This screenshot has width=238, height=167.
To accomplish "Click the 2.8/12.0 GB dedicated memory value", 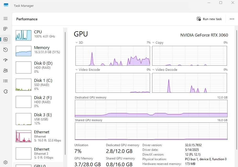I will [x=119, y=151].
